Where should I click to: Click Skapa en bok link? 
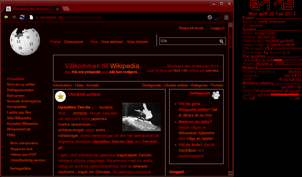22,149
